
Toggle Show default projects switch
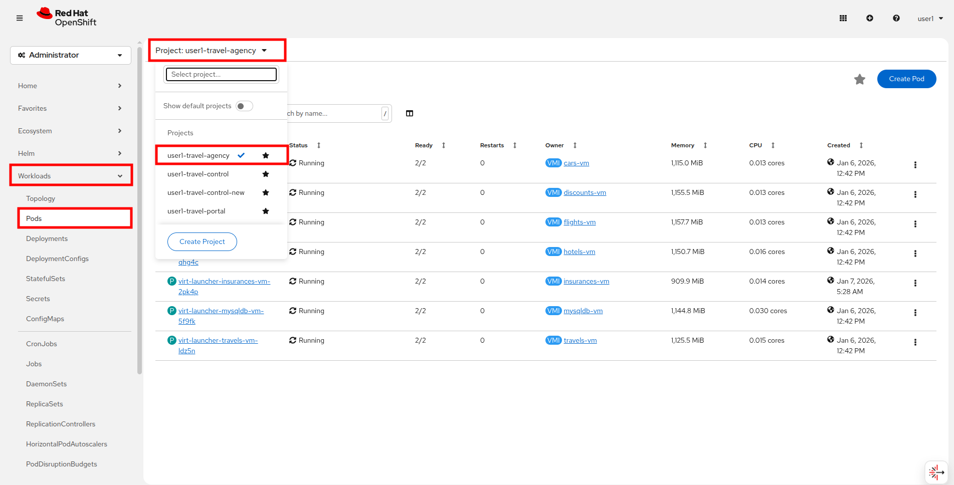(x=244, y=106)
